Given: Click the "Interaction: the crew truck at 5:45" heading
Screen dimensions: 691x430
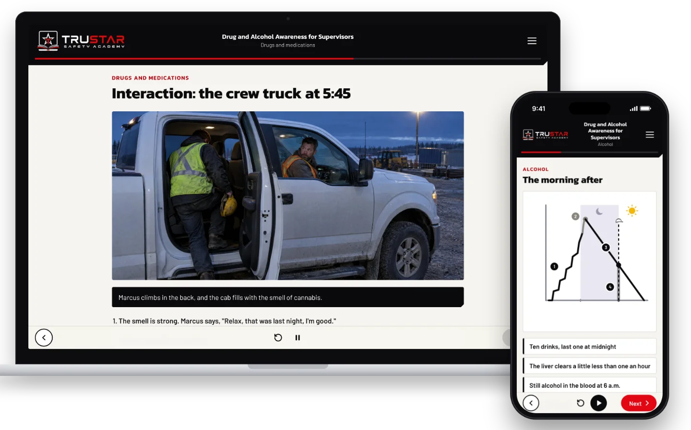Looking at the screenshot, I should (x=231, y=93).
